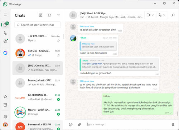Open the Benuaacell SPX avatar

click(20, 126)
